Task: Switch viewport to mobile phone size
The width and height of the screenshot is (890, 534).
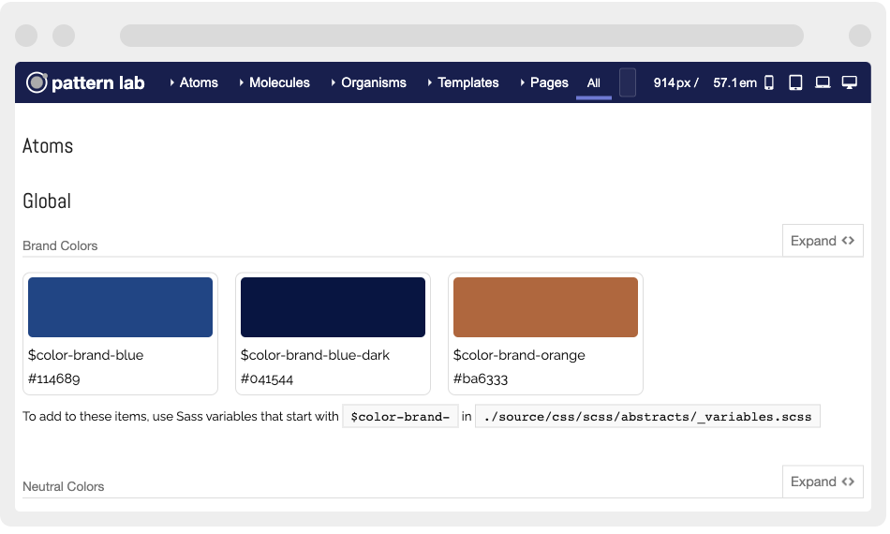Action: coord(769,82)
